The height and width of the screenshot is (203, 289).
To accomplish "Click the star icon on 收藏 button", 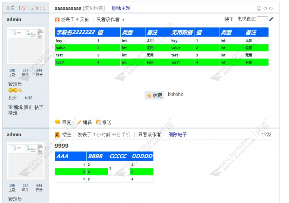I will click(x=149, y=96).
